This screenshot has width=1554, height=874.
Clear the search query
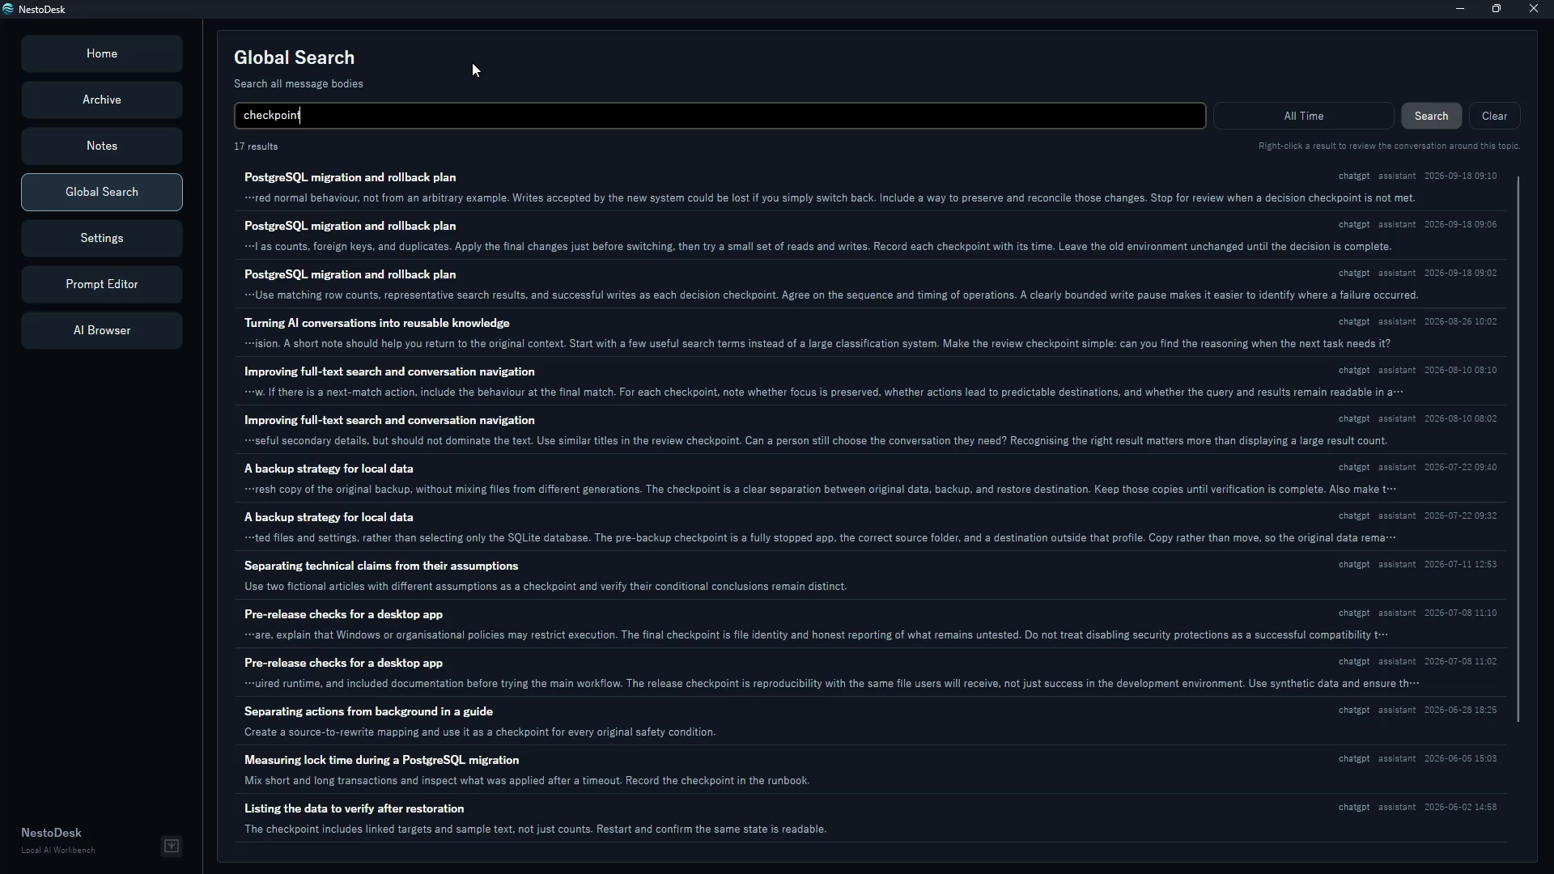(x=1494, y=116)
